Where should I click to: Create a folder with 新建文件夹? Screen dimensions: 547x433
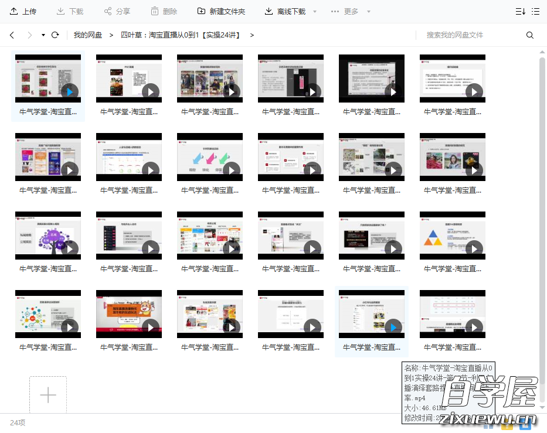tap(221, 12)
